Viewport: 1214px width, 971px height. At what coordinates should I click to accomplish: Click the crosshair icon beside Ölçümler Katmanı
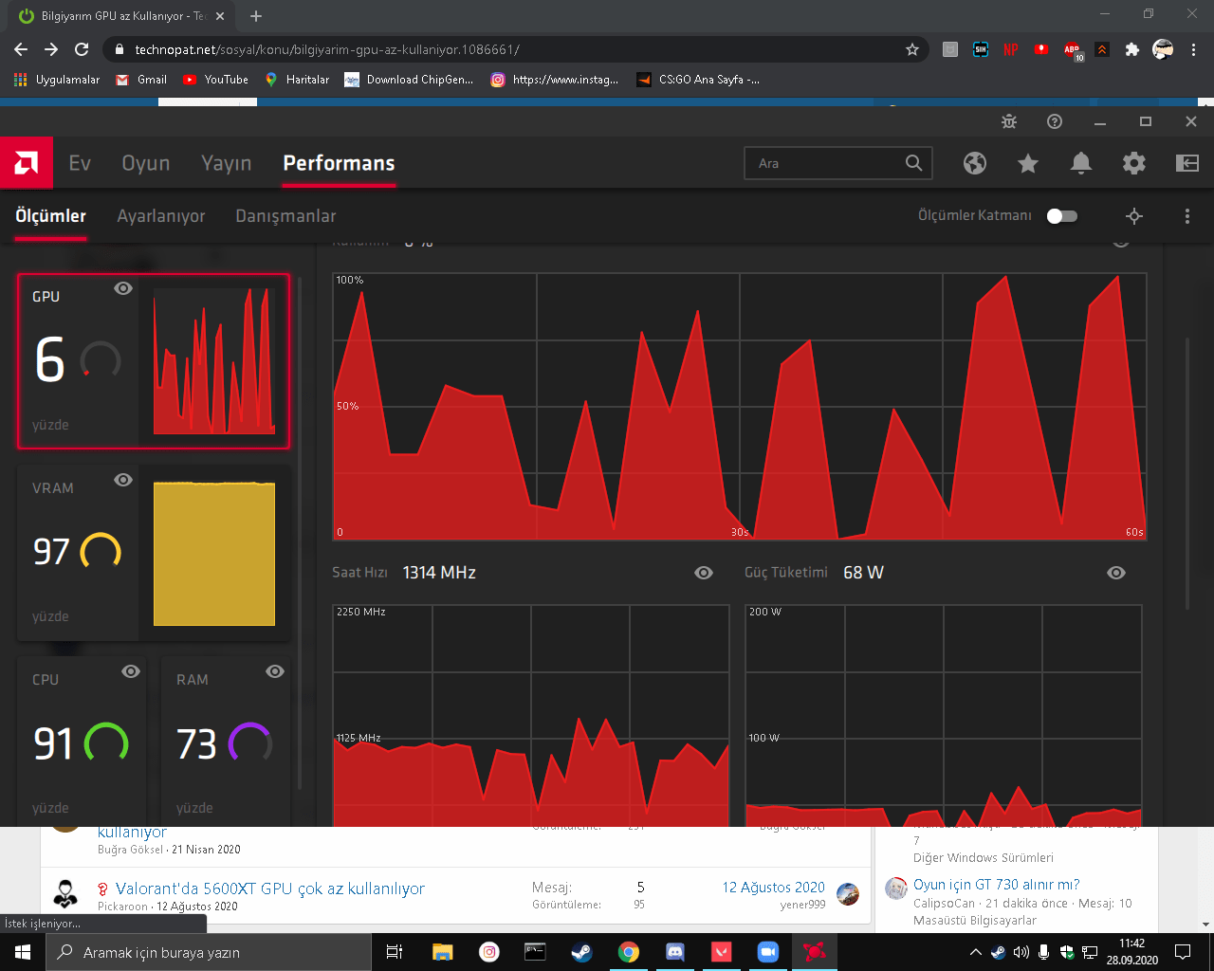coord(1134,216)
